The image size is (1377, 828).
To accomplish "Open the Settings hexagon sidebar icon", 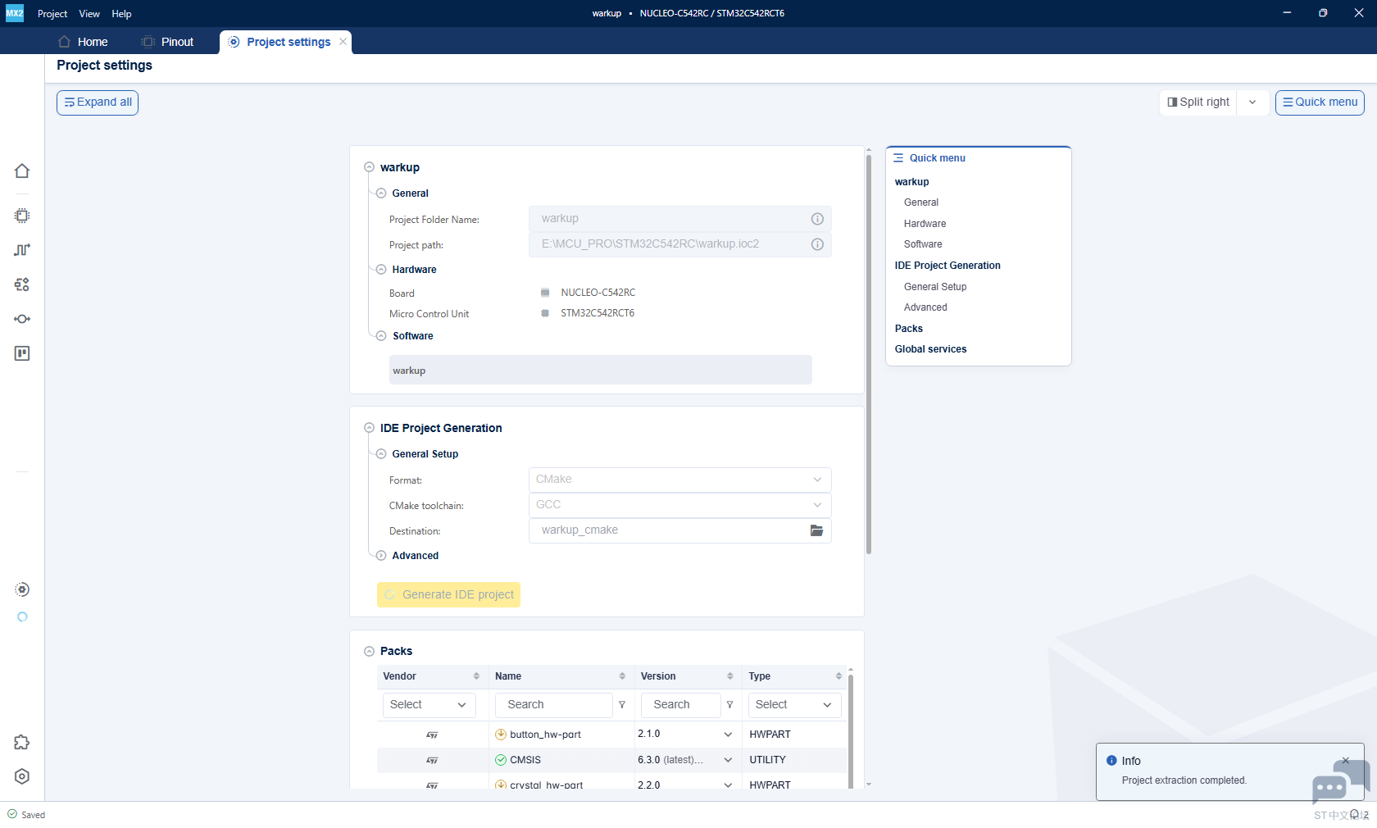I will [x=22, y=776].
